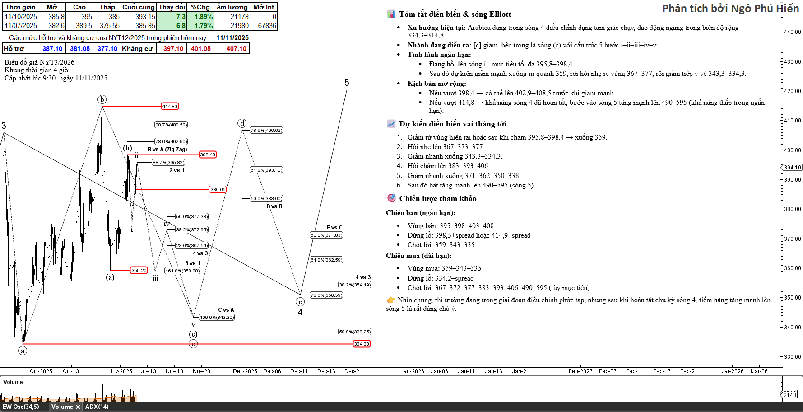Click the trend chart icon beside Dự kiến heading

[x=391, y=124]
